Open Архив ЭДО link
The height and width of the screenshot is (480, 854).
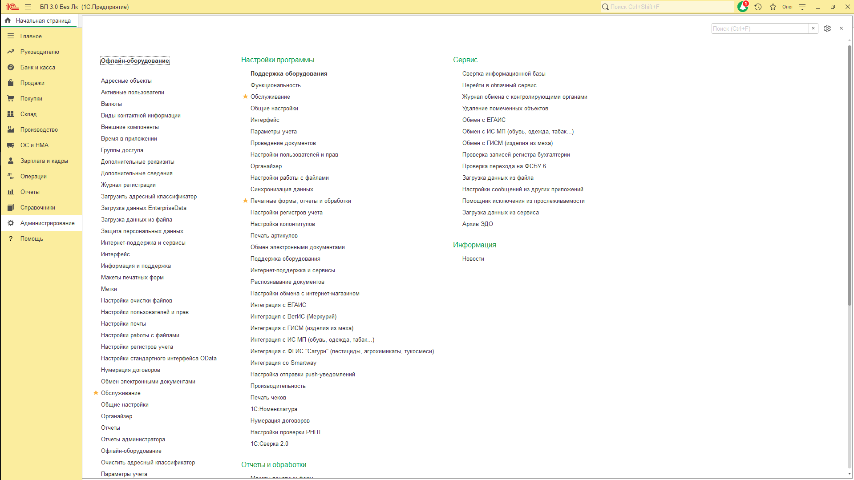point(478,224)
